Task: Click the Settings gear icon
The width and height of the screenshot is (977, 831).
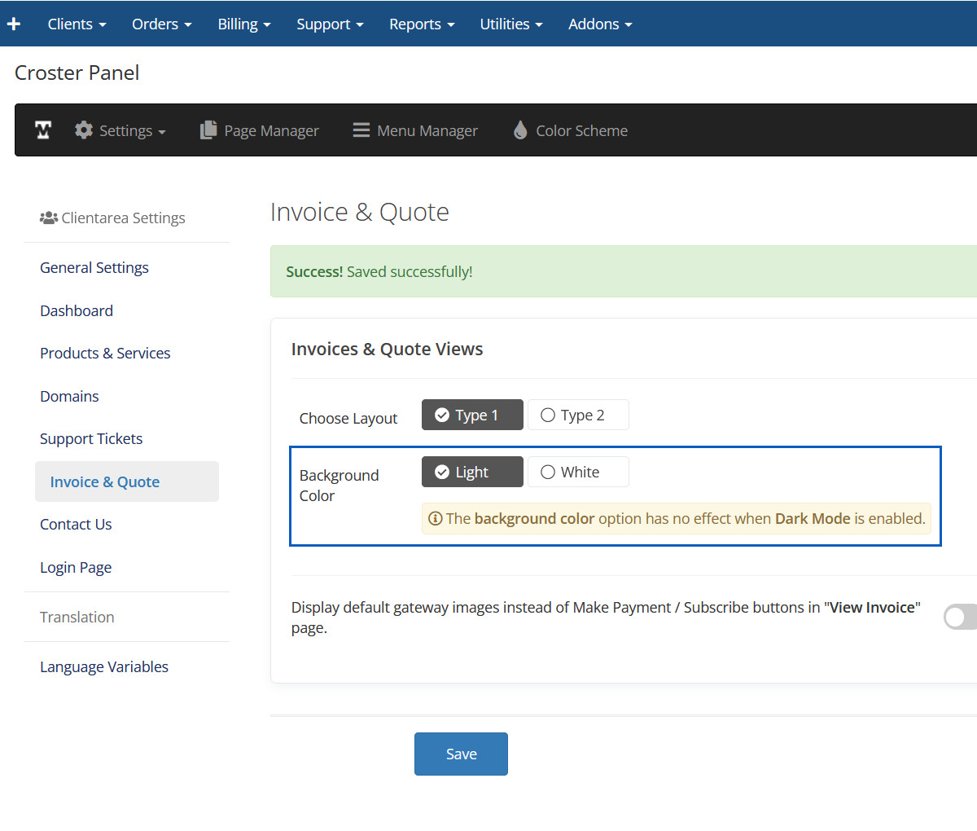Action: click(x=83, y=130)
